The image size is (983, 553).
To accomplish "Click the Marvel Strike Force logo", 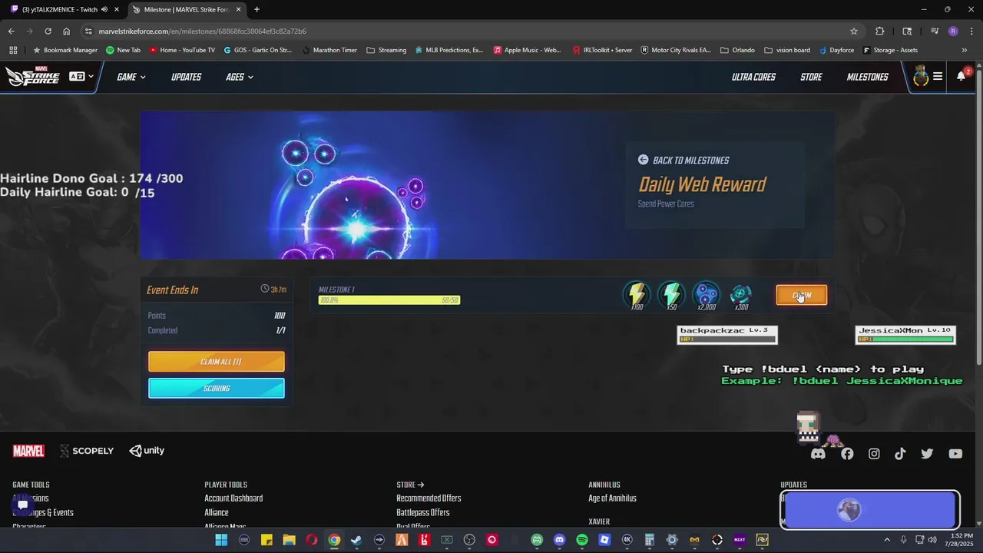I will [32, 76].
